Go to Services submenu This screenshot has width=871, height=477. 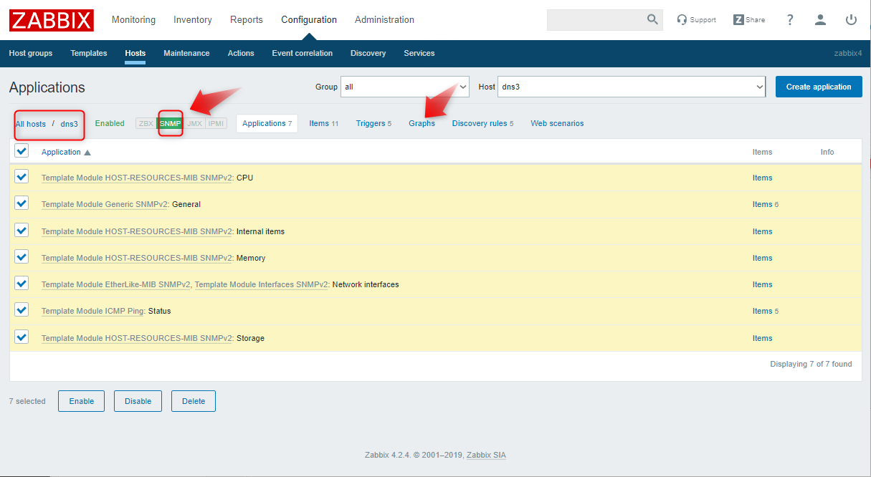pos(419,53)
